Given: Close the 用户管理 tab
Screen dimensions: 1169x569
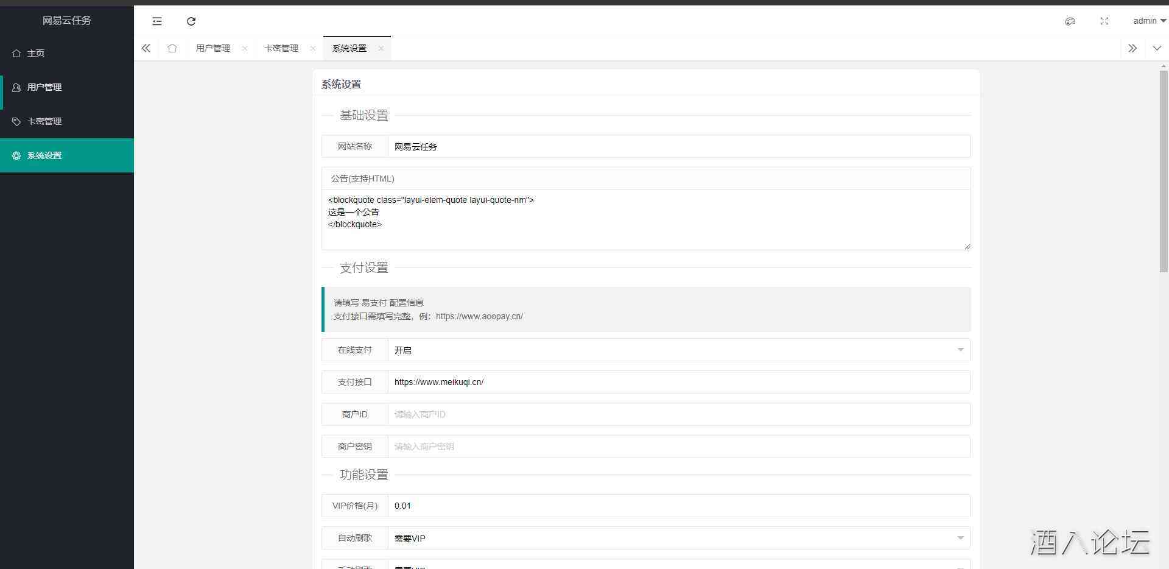Looking at the screenshot, I should 245,48.
